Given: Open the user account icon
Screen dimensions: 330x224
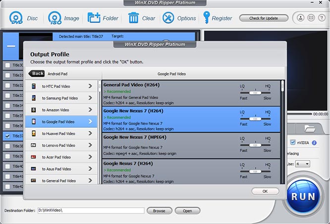Looking at the screenshot, I should (301, 18).
